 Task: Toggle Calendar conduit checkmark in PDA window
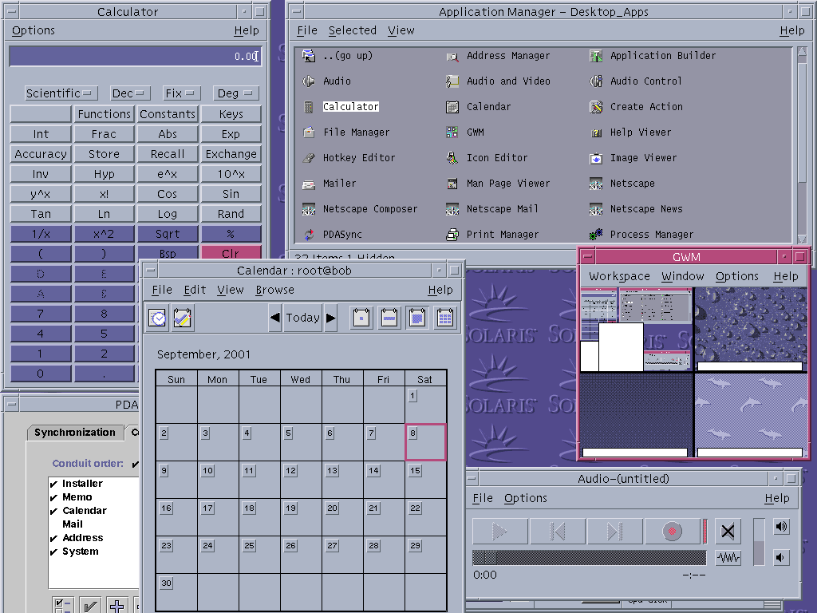click(x=53, y=512)
